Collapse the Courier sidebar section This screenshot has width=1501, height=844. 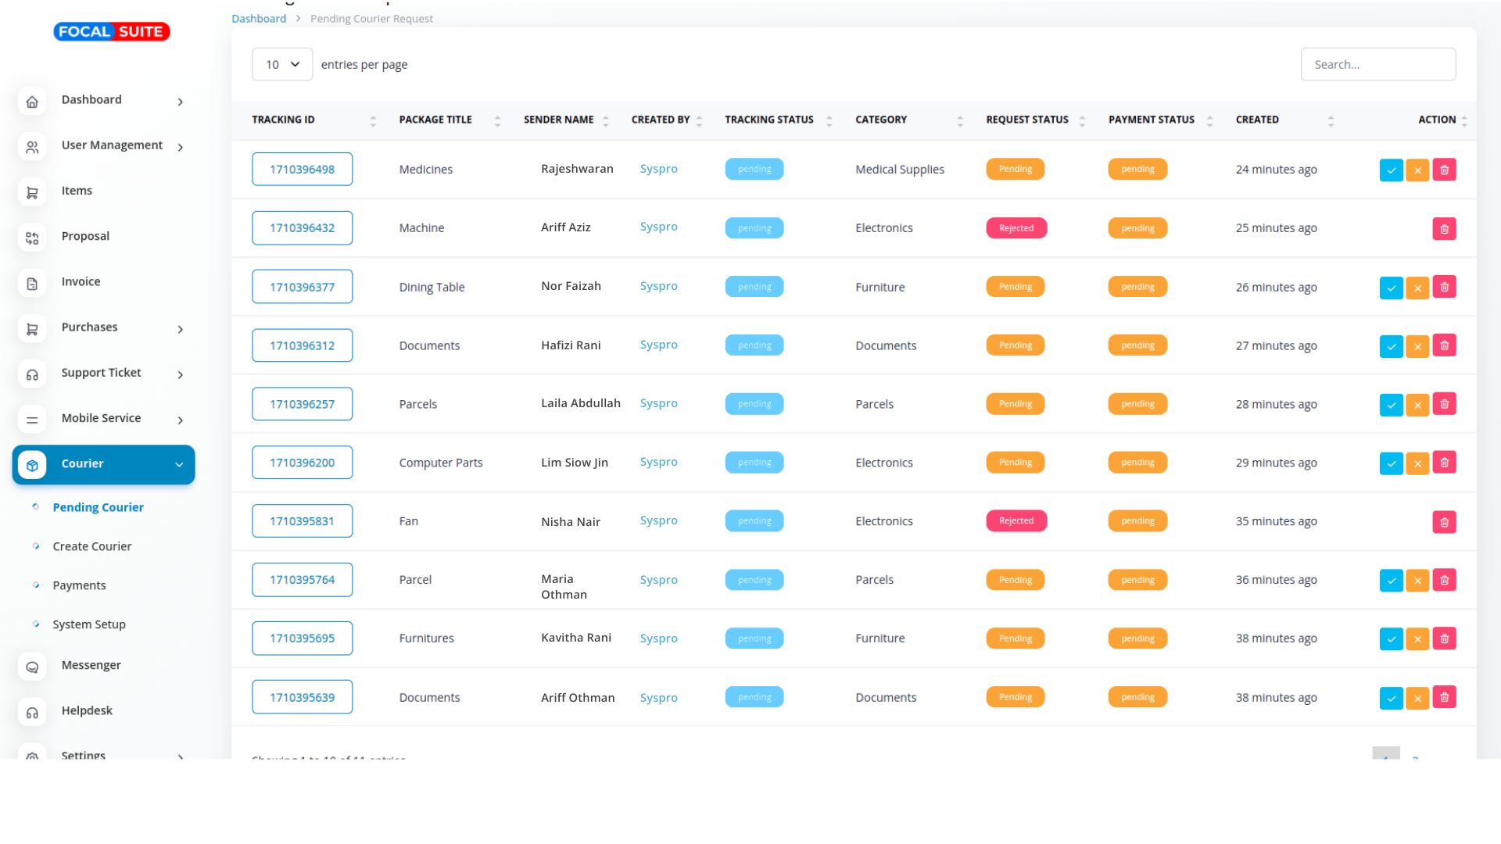(x=179, y=464)
